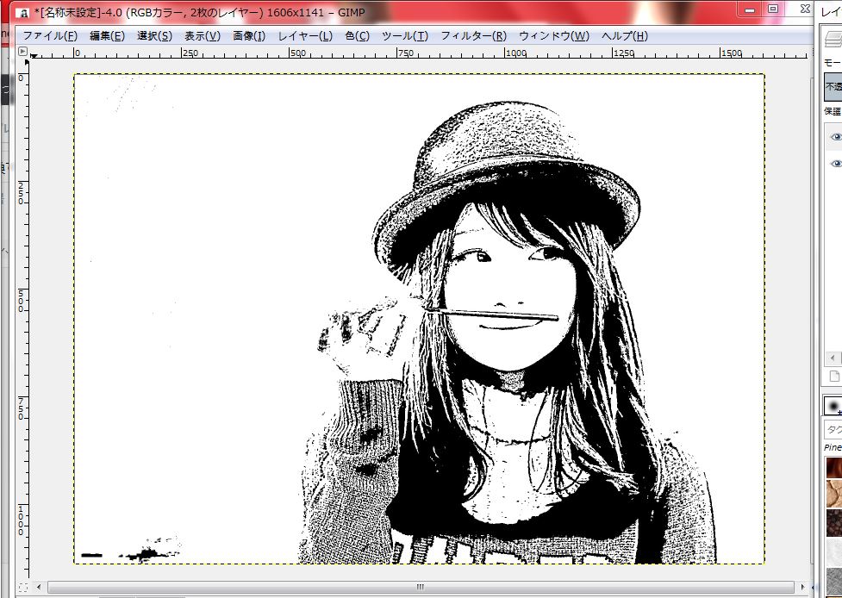Open the 編集(E) menu
This screenshot has width=842, height=598.
pyautogui.click(x=107, y=36)
